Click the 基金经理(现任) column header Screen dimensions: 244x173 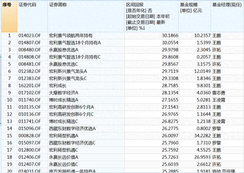pos(227,16)
